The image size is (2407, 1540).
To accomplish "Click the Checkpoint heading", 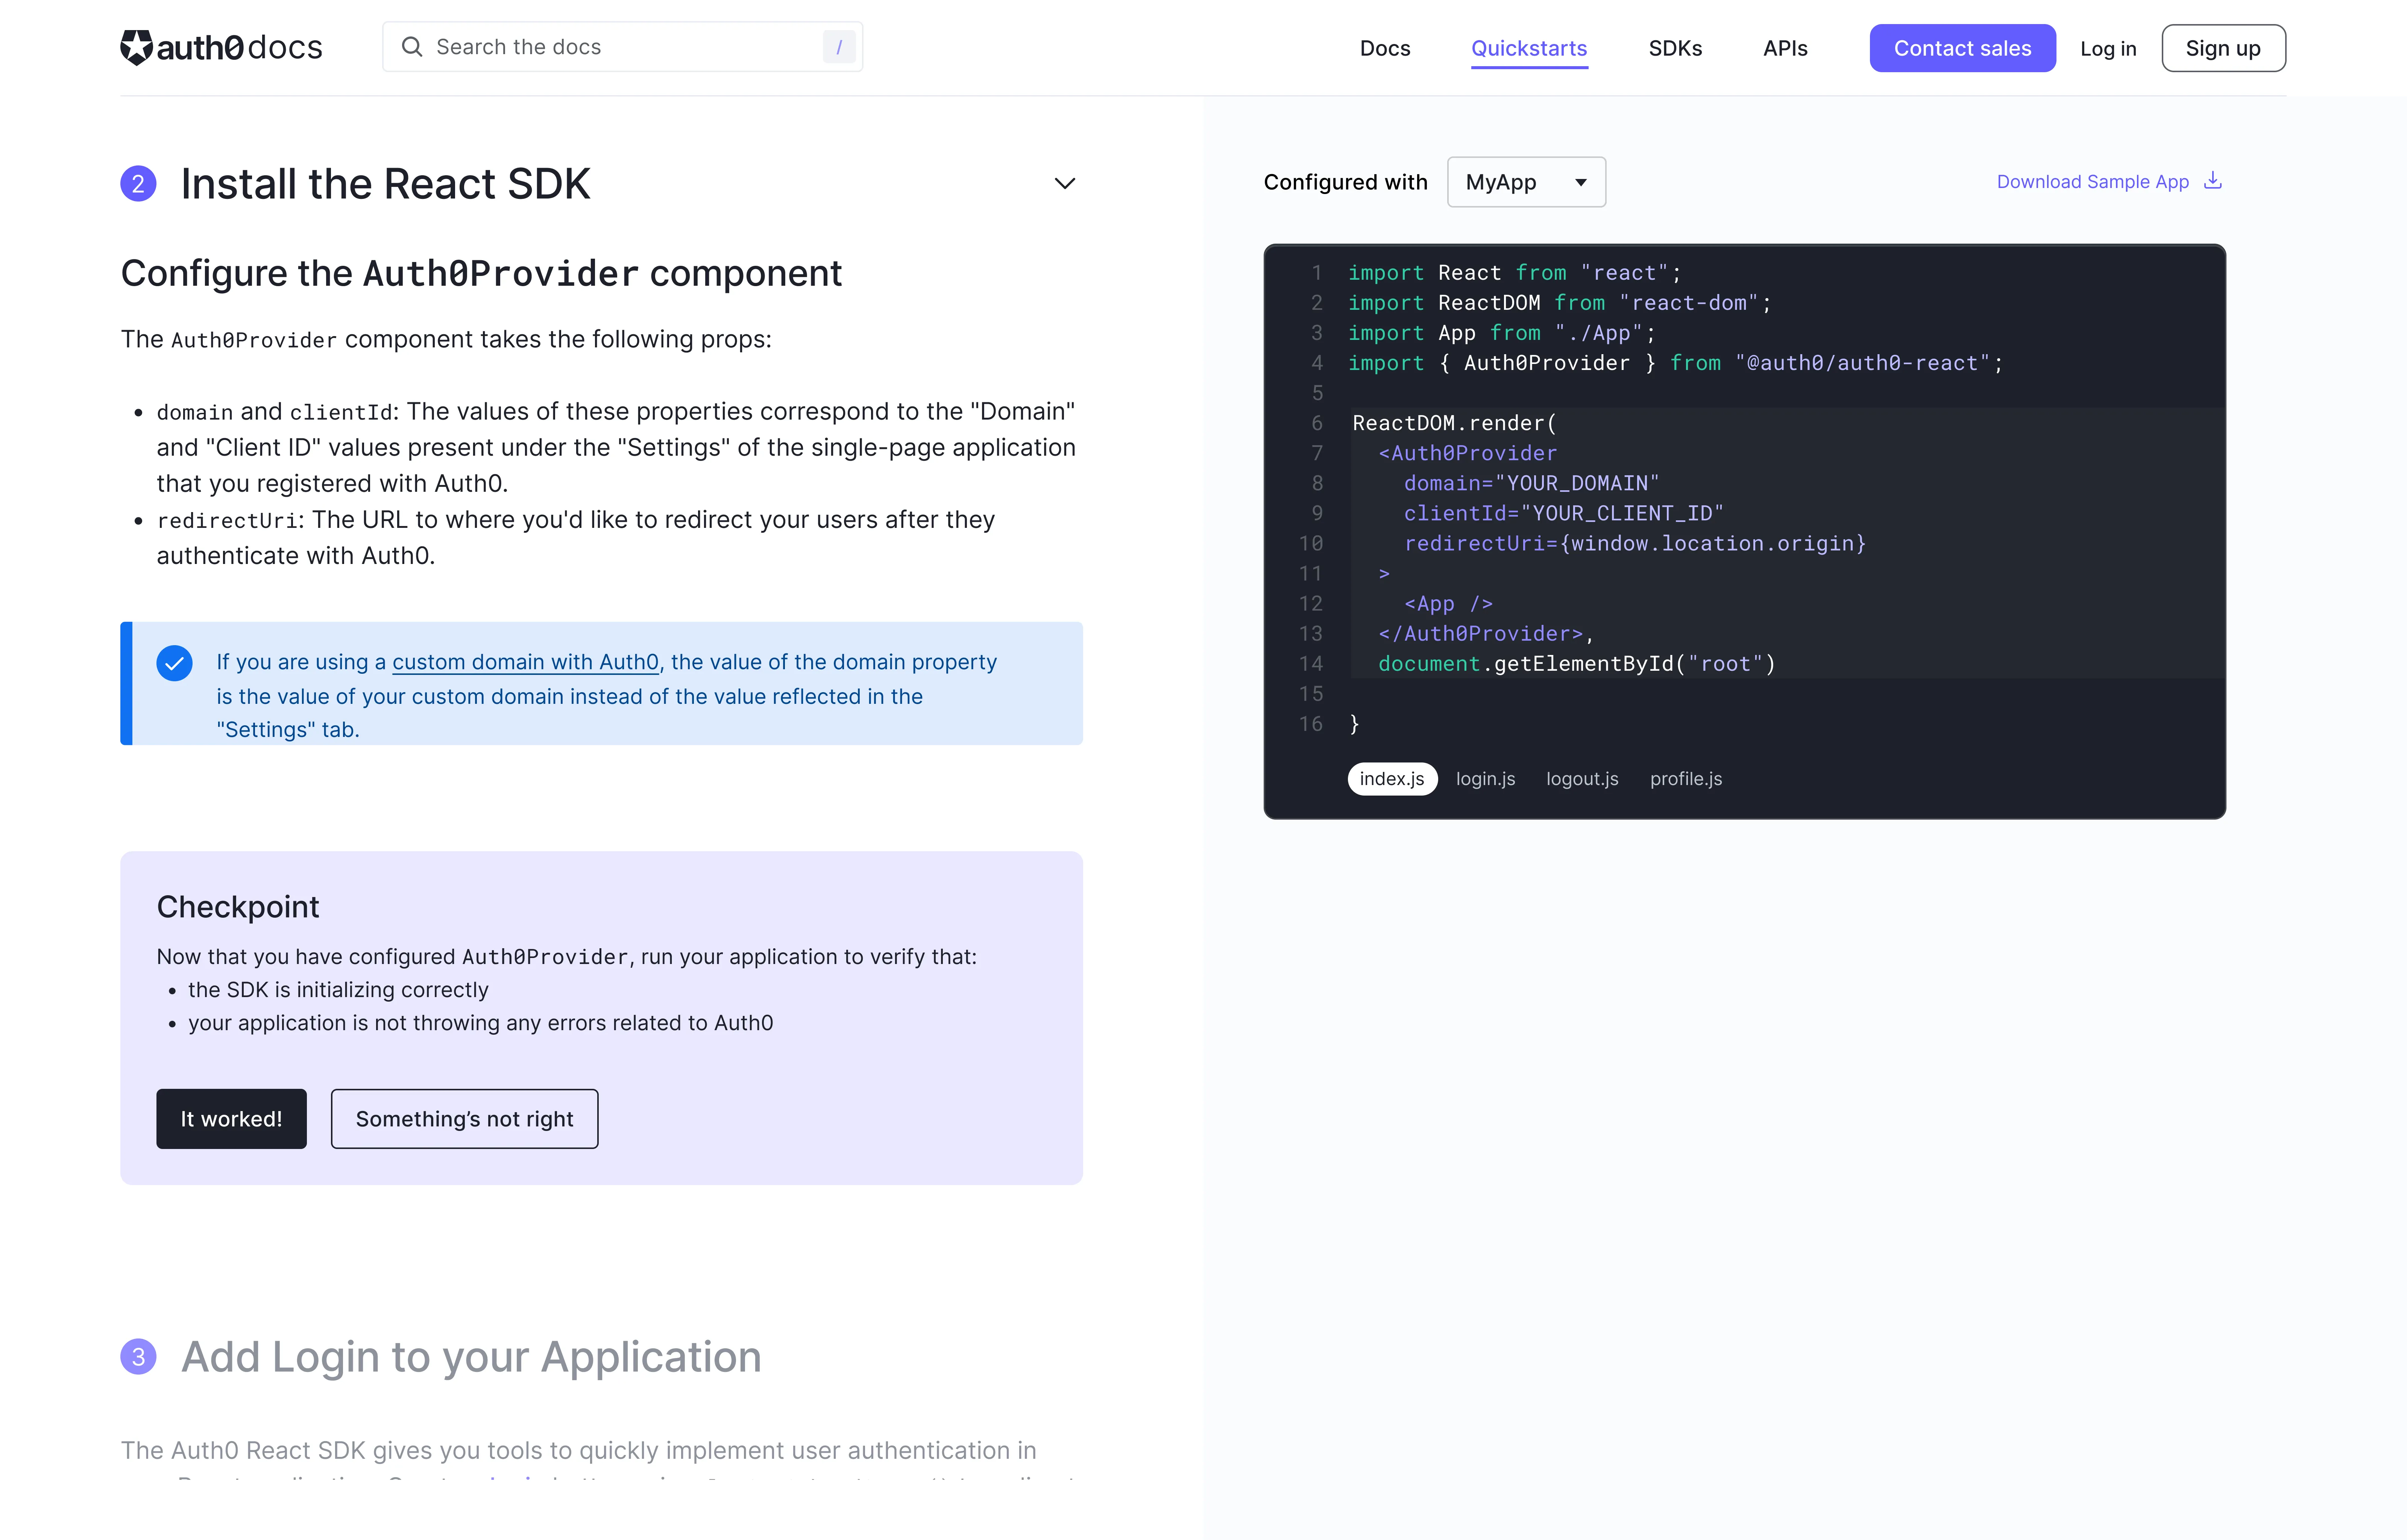I will tap(238, 906).
